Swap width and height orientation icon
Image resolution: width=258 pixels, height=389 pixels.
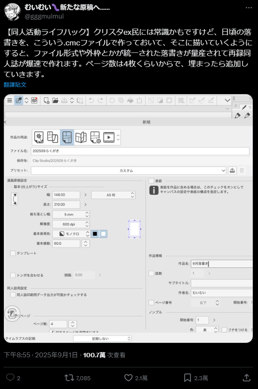(15, 199)
